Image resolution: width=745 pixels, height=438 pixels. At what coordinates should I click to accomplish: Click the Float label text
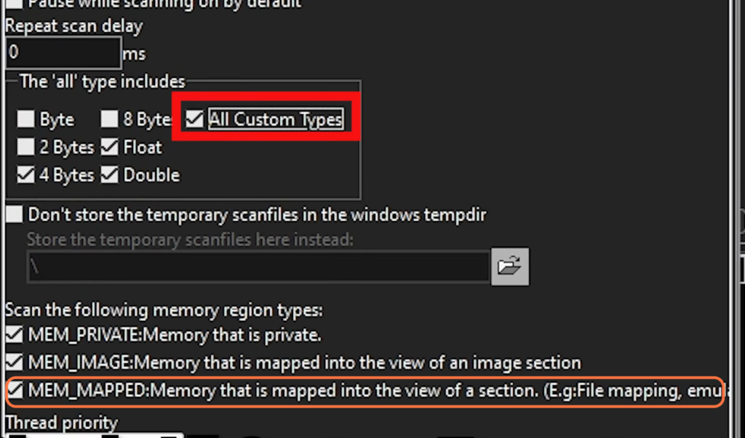pyautogui.click(x=143, y=147)
